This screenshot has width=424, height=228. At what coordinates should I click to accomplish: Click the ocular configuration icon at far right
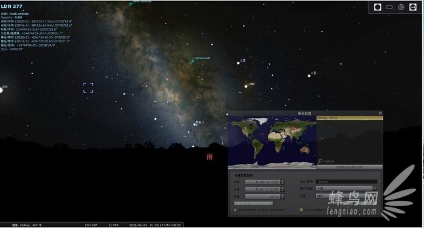point(413,7)
